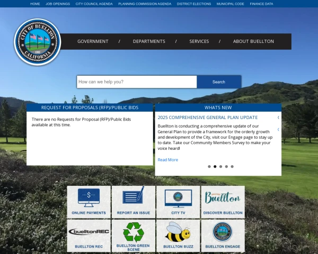
Task: Expand the Government menu
Action: [x=93, y=41]
